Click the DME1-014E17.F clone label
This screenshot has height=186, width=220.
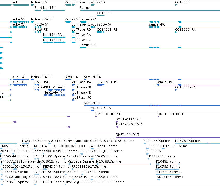pyautogui.click(x=108, y=114)
